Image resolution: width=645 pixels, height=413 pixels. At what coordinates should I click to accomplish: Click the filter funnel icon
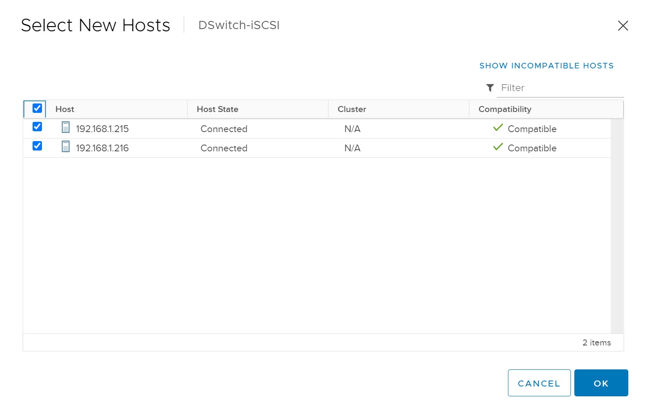pos(490,88)
